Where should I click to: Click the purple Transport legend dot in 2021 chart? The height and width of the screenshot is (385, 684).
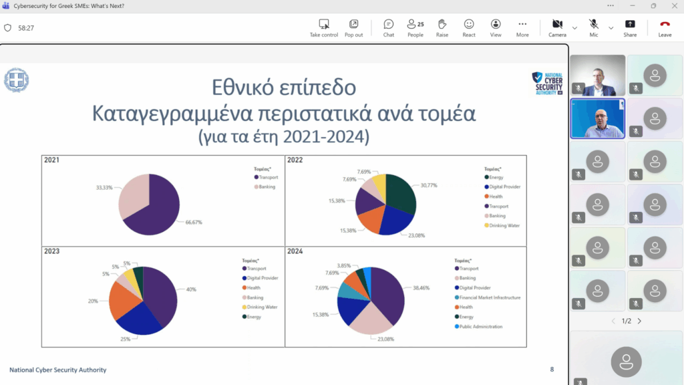pyautogui.click(x=256, y=177)
